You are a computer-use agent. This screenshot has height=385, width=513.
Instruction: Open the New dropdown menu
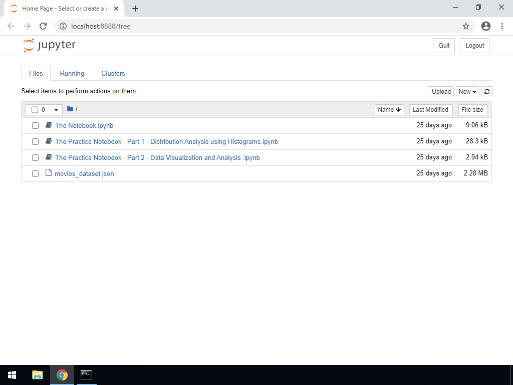[x=467, y=92]
